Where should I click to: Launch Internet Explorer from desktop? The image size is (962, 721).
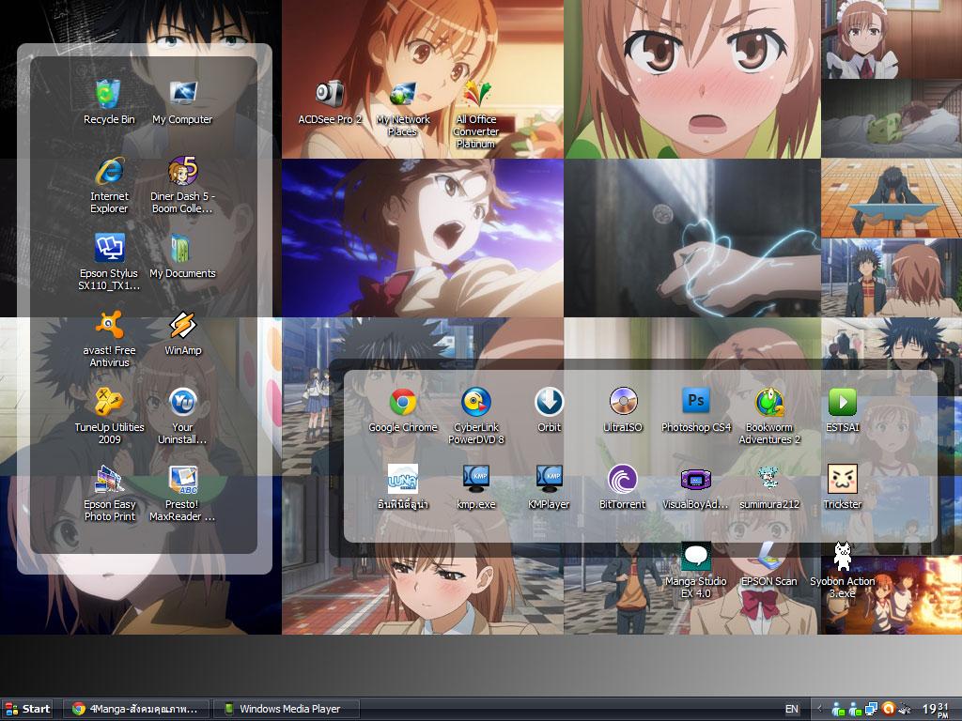point(109,185)
